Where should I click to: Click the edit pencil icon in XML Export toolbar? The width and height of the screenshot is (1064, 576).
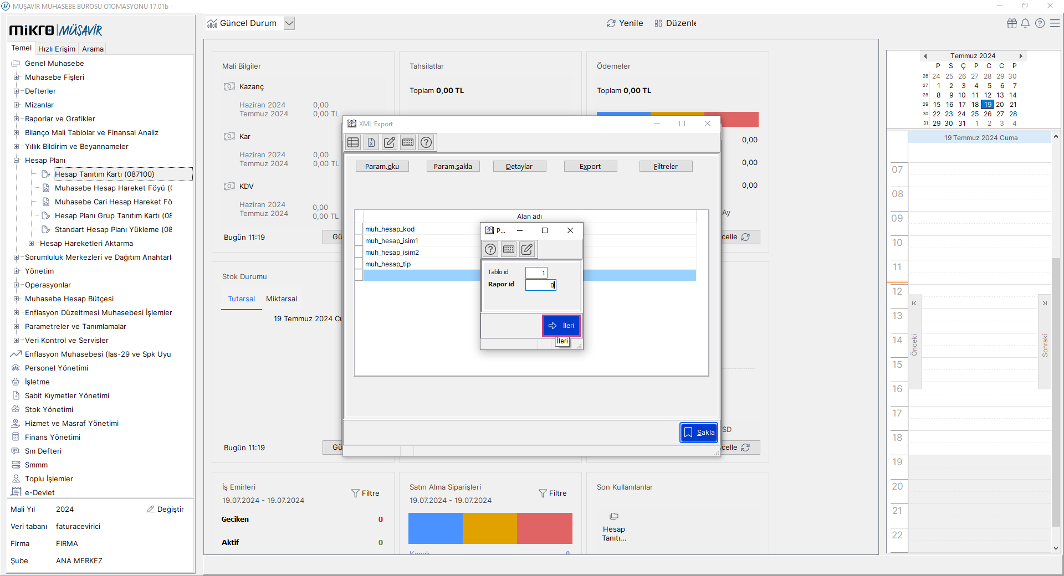(x=390, y=142)
